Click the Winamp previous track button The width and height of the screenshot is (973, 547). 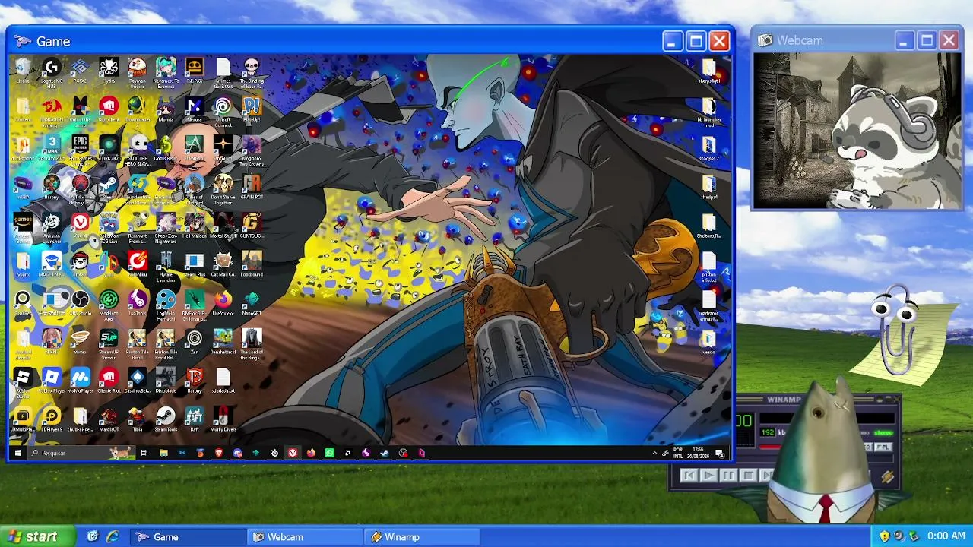689,476
